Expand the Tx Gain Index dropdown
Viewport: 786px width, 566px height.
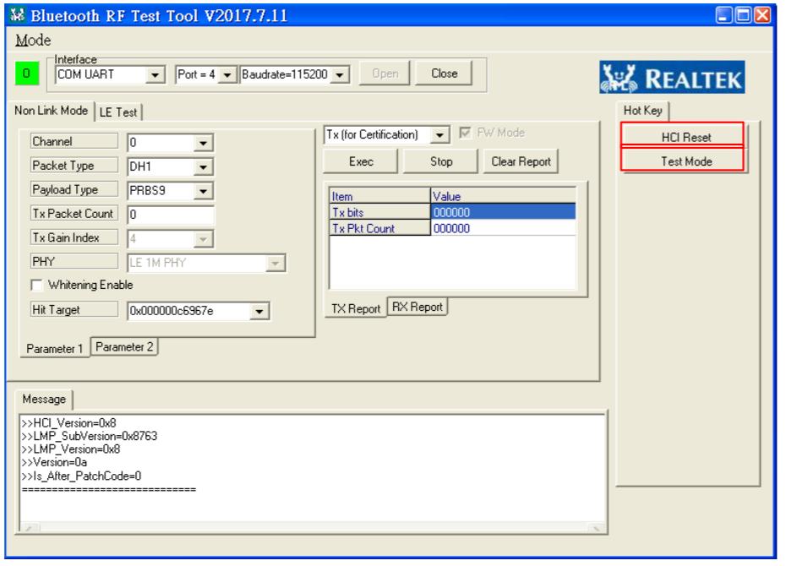tap(203, 239)
